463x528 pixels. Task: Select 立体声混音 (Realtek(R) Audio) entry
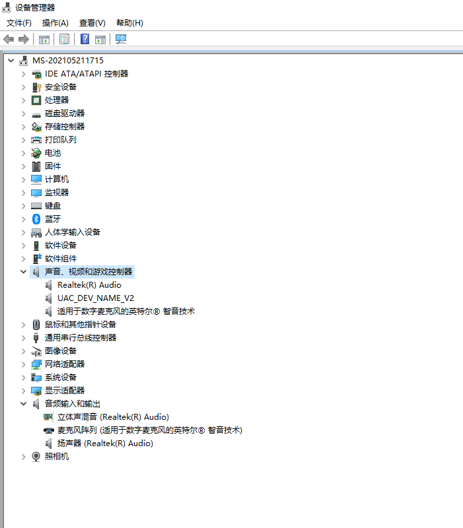(113, 417)
